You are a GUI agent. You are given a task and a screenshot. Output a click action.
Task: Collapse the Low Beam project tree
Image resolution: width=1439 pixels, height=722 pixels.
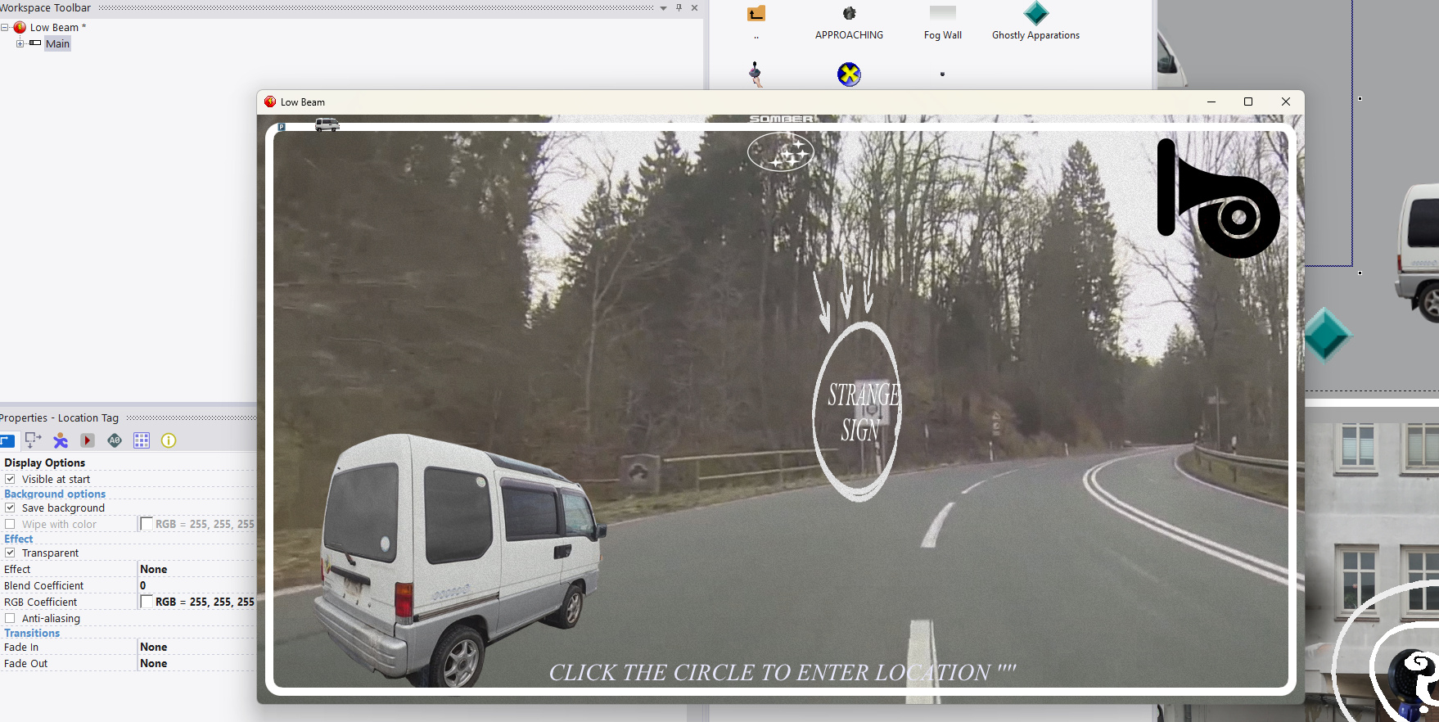click(x=5, y=27)
